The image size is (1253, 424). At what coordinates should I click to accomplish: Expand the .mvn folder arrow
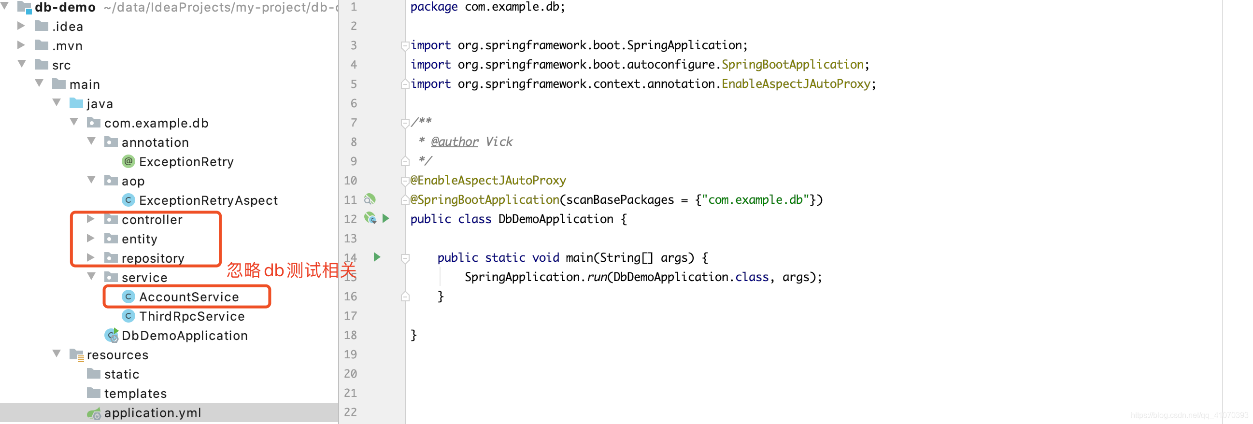tap(21, 45)
